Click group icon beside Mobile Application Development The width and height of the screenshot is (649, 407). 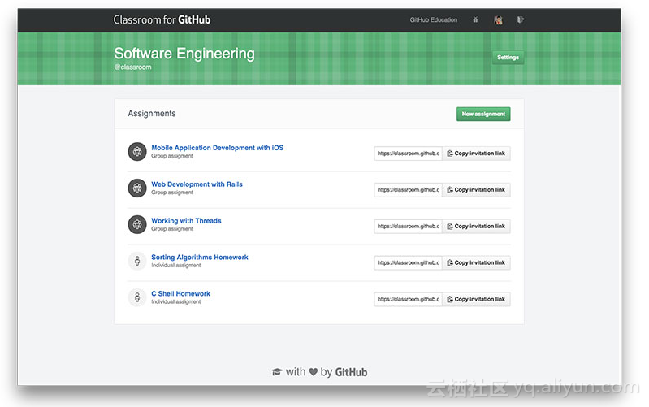(x=137, y=152)
